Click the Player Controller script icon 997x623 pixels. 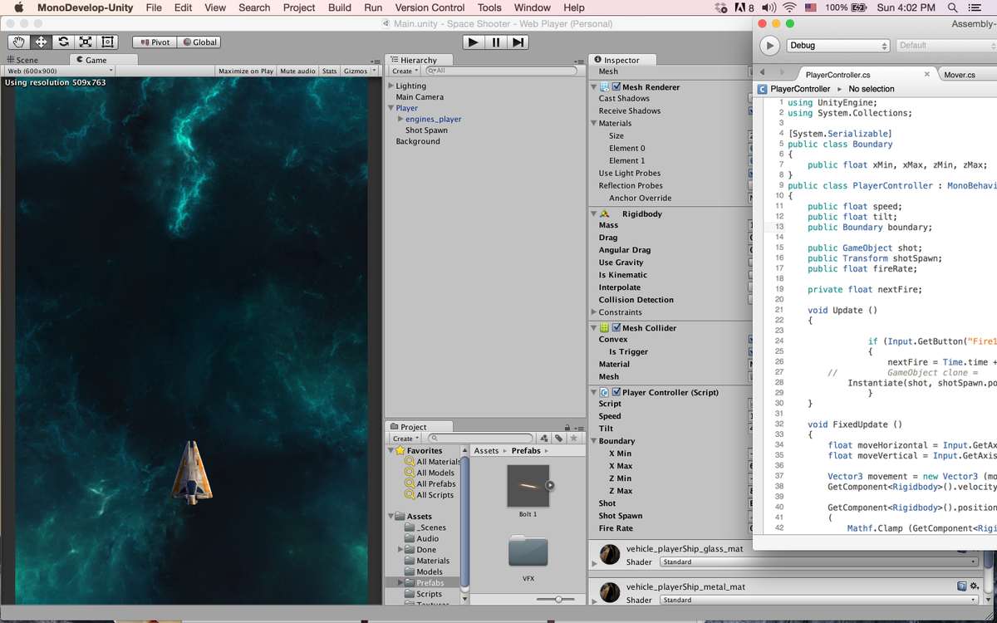(605, 392)
